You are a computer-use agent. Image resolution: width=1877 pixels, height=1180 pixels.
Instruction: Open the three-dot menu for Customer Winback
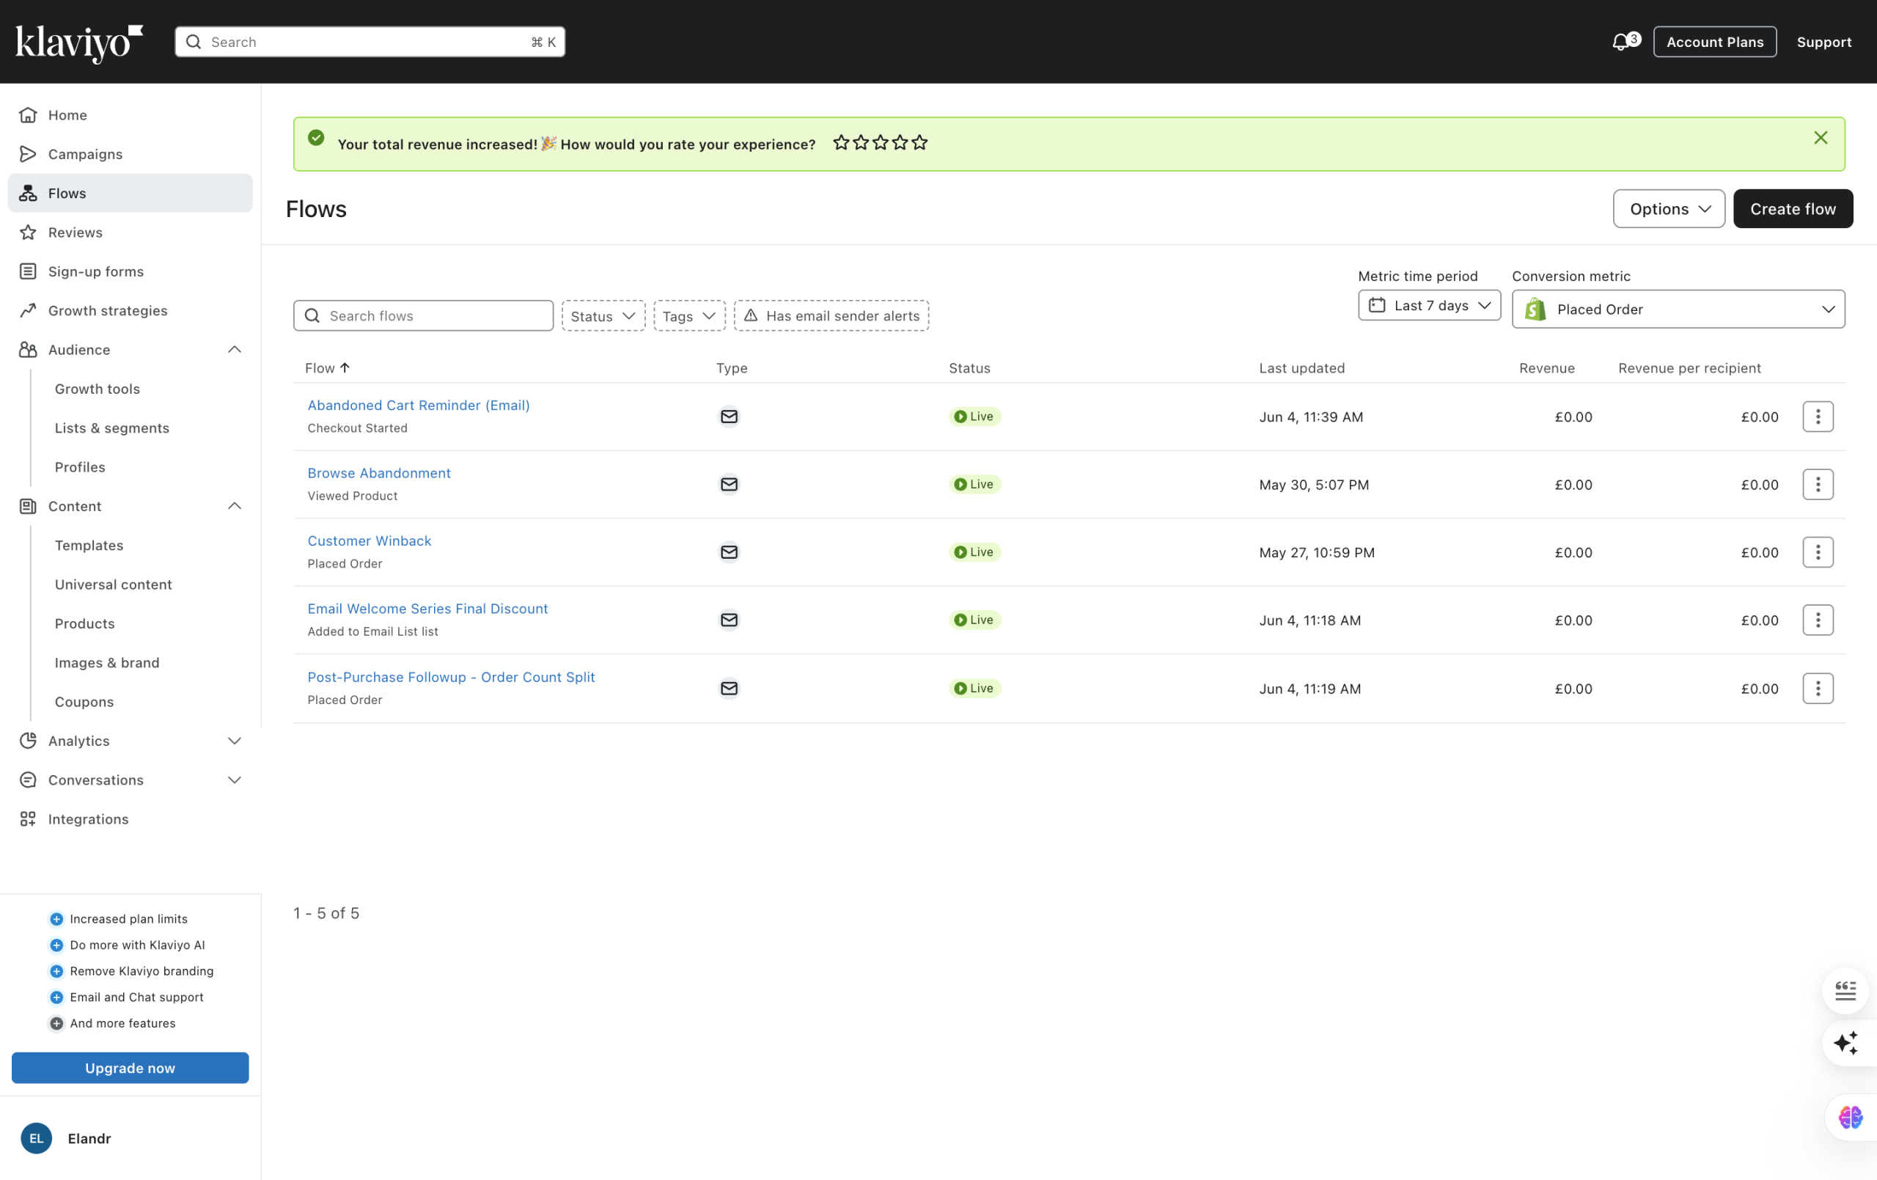click(1817, 552)
